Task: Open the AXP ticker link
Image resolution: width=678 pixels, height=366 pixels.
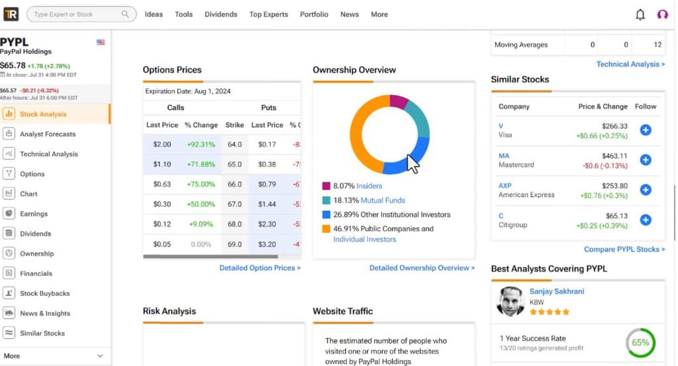Action: click(x=505, y=186)
